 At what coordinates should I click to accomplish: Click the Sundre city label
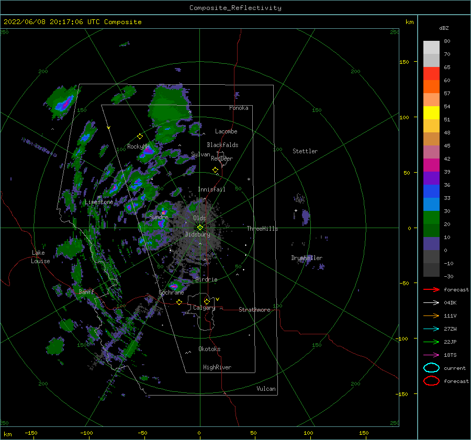coord(159,217)
